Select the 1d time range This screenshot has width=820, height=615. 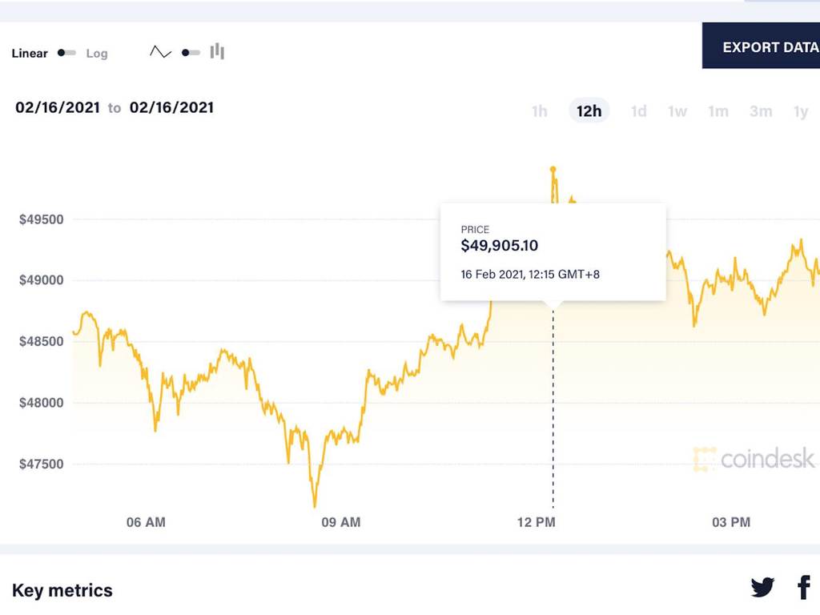pos(638,111)
